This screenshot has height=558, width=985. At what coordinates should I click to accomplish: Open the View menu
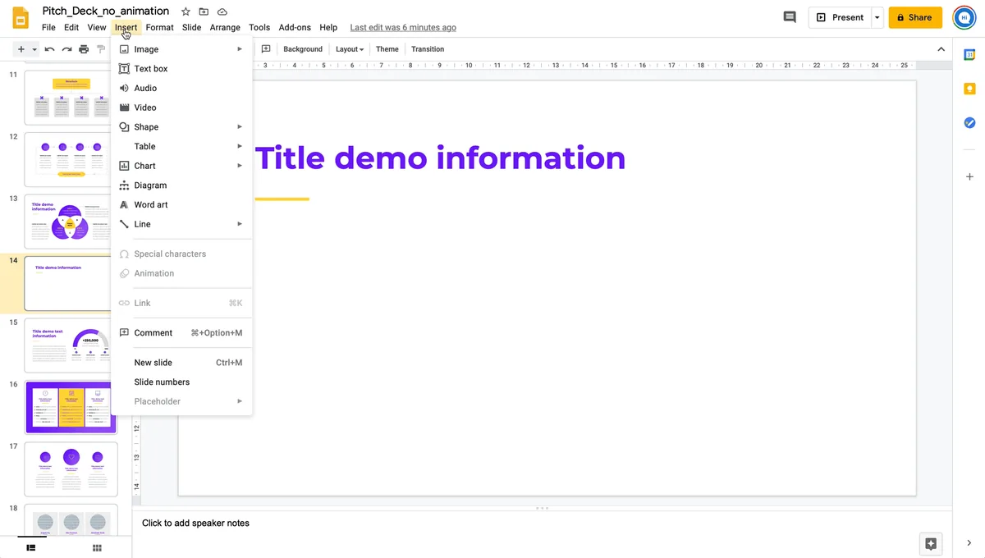pyautogui.click(x=97, y=27)
